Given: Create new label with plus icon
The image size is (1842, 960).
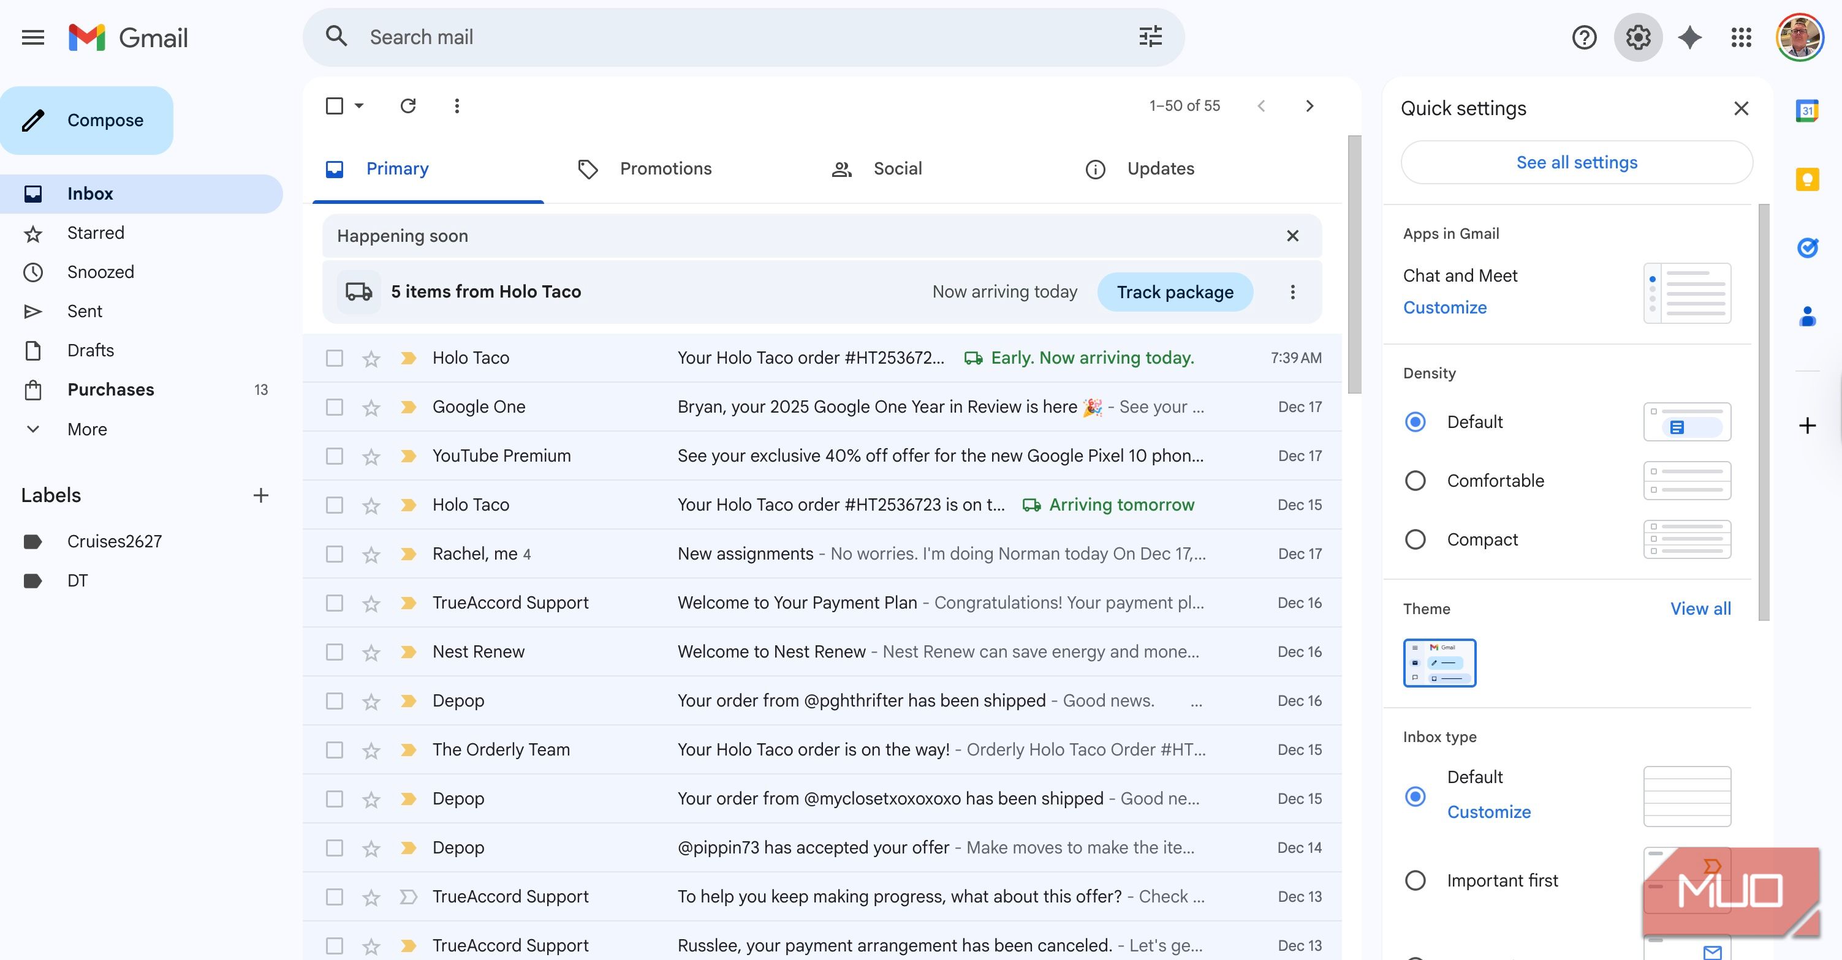Looking at the screenshot, I should coord(261,495).
